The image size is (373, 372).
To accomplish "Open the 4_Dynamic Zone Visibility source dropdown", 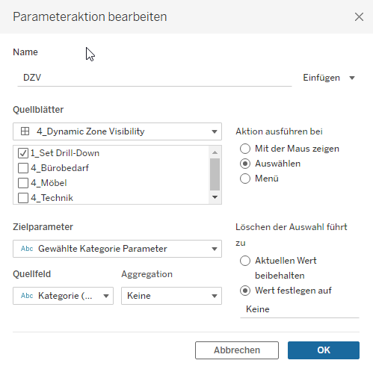I will 117,131.
